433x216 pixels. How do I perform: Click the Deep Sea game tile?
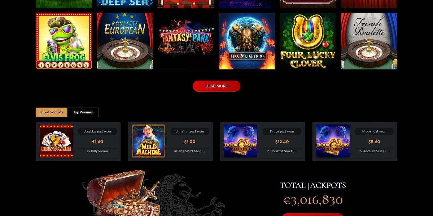tap(125, 4)
